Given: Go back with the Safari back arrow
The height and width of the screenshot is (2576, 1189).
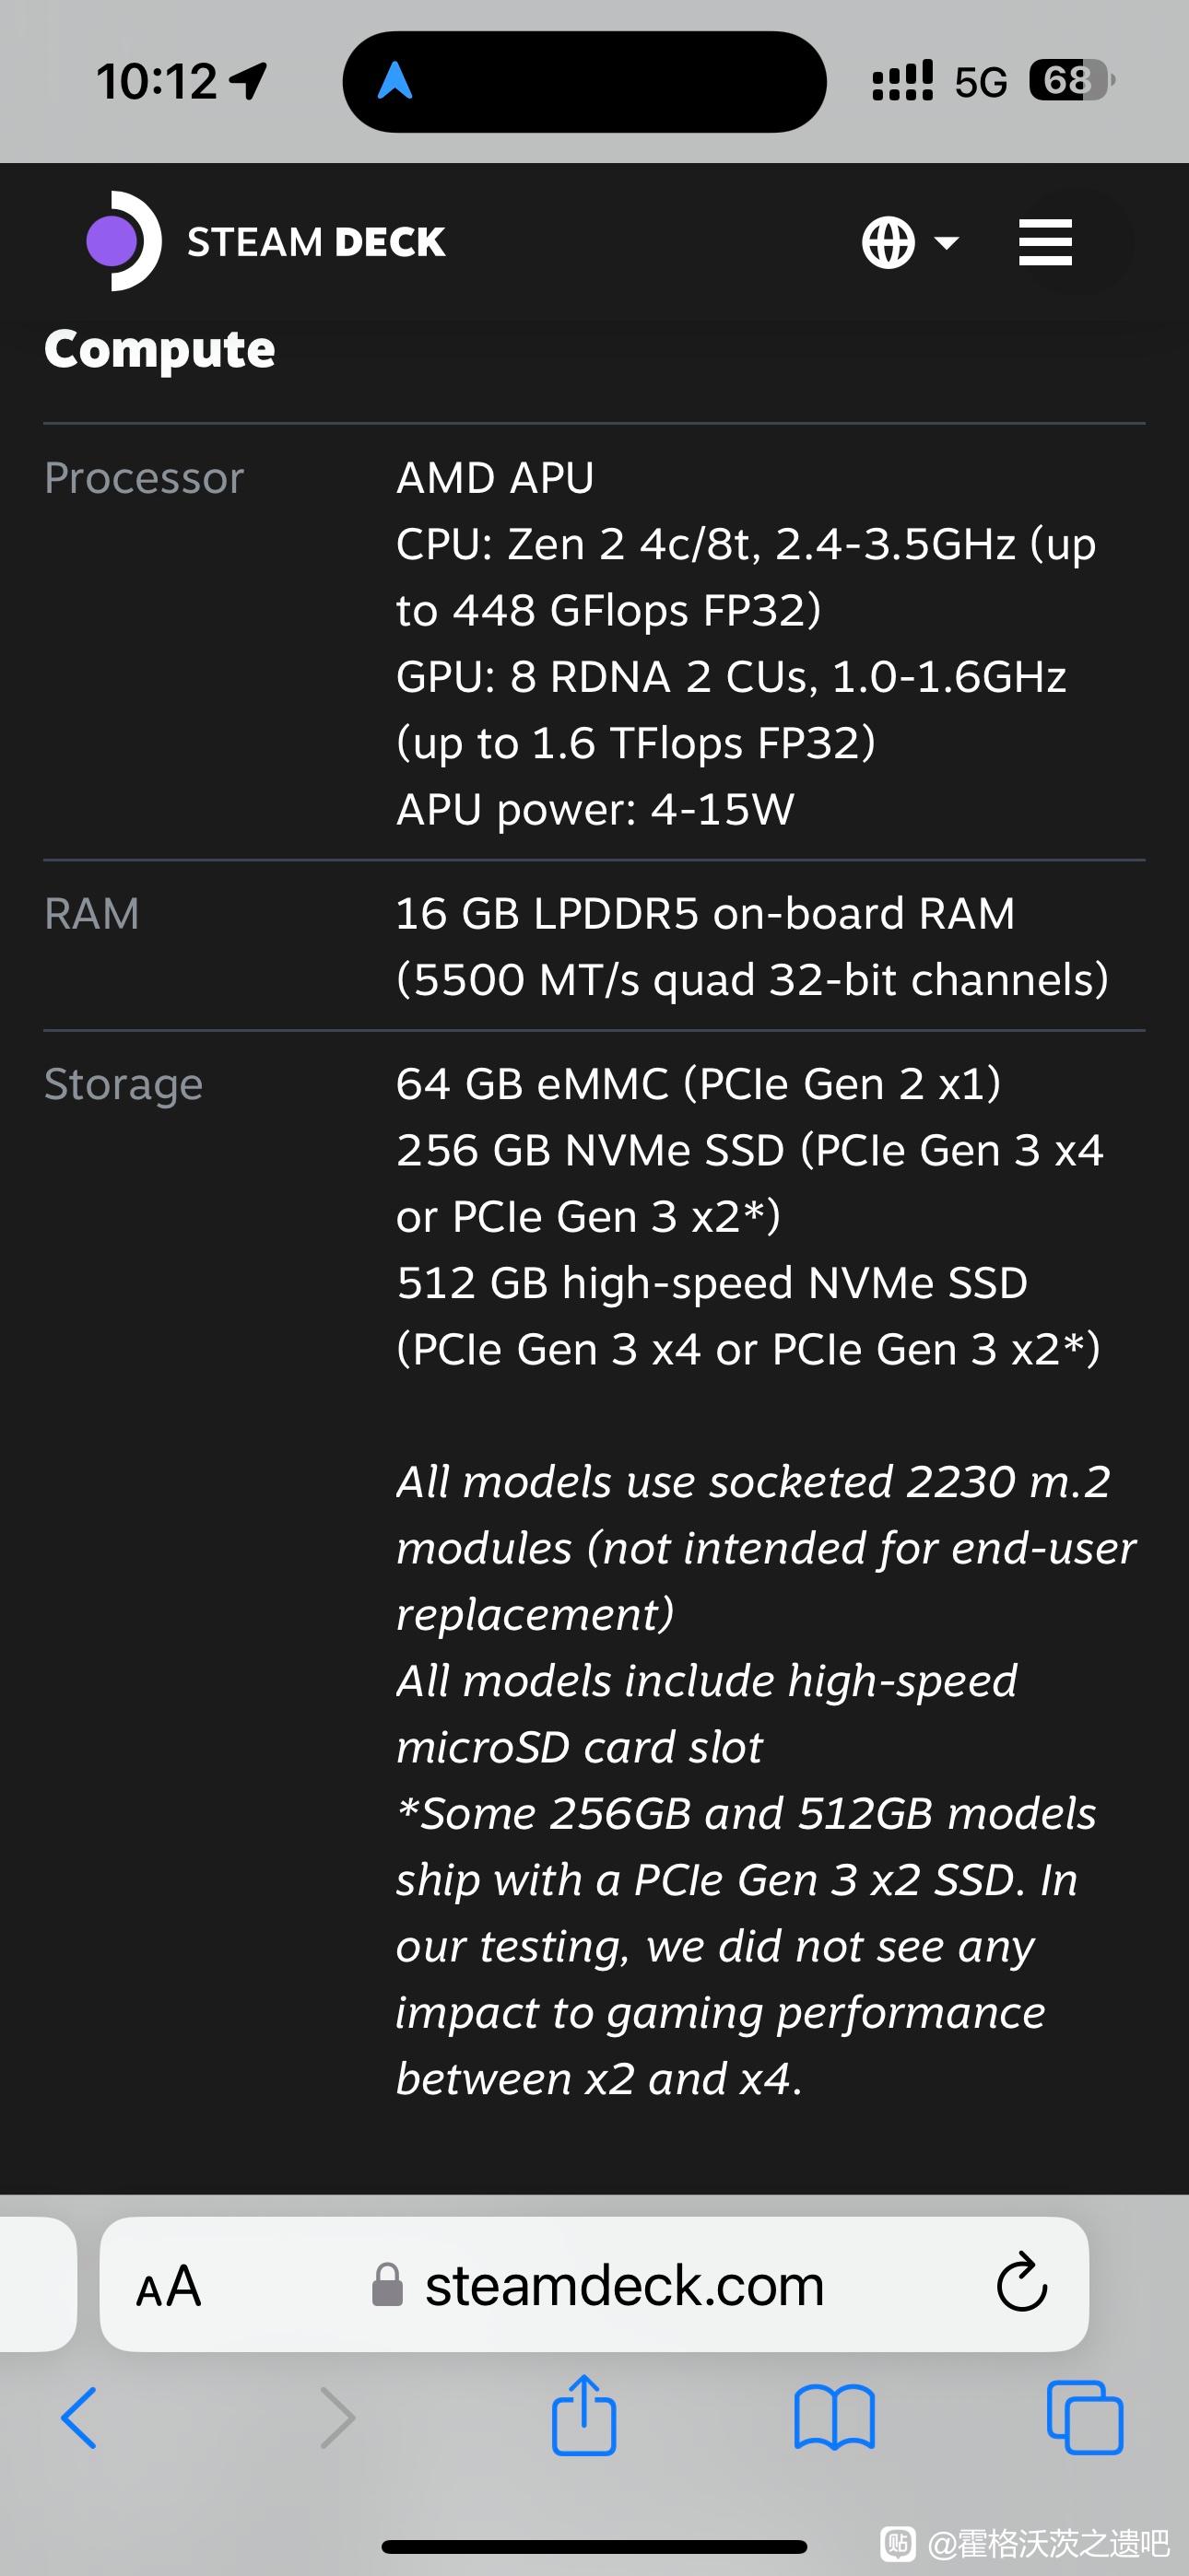Looking at the screenshot, I should coord(79,2418).
